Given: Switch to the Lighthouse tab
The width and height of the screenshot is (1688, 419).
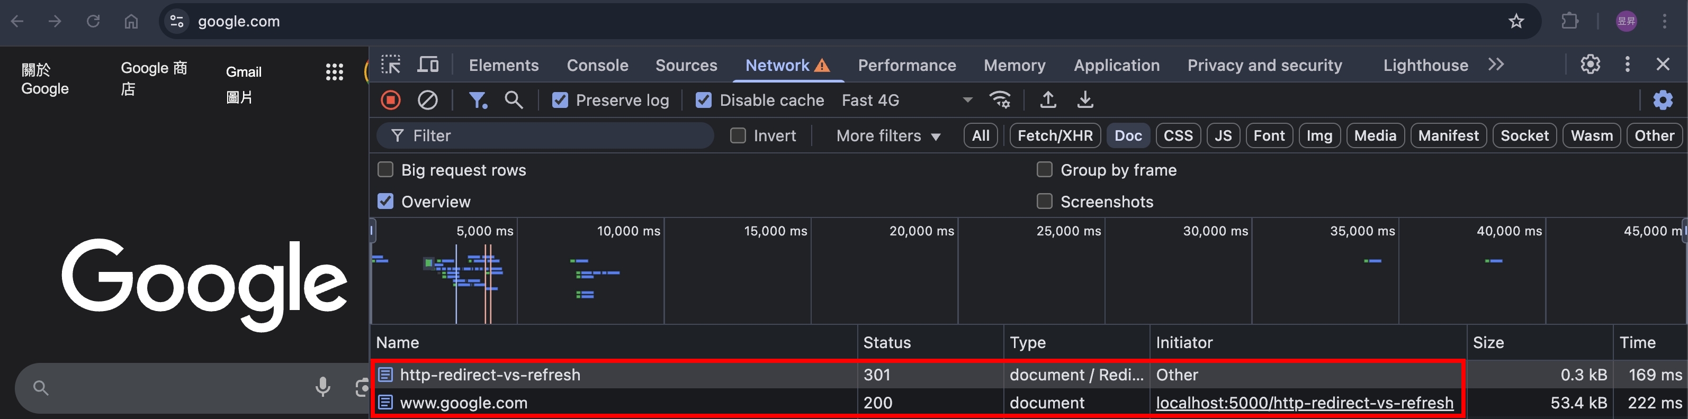Looking at the screenshot, I should point(1426,65).
